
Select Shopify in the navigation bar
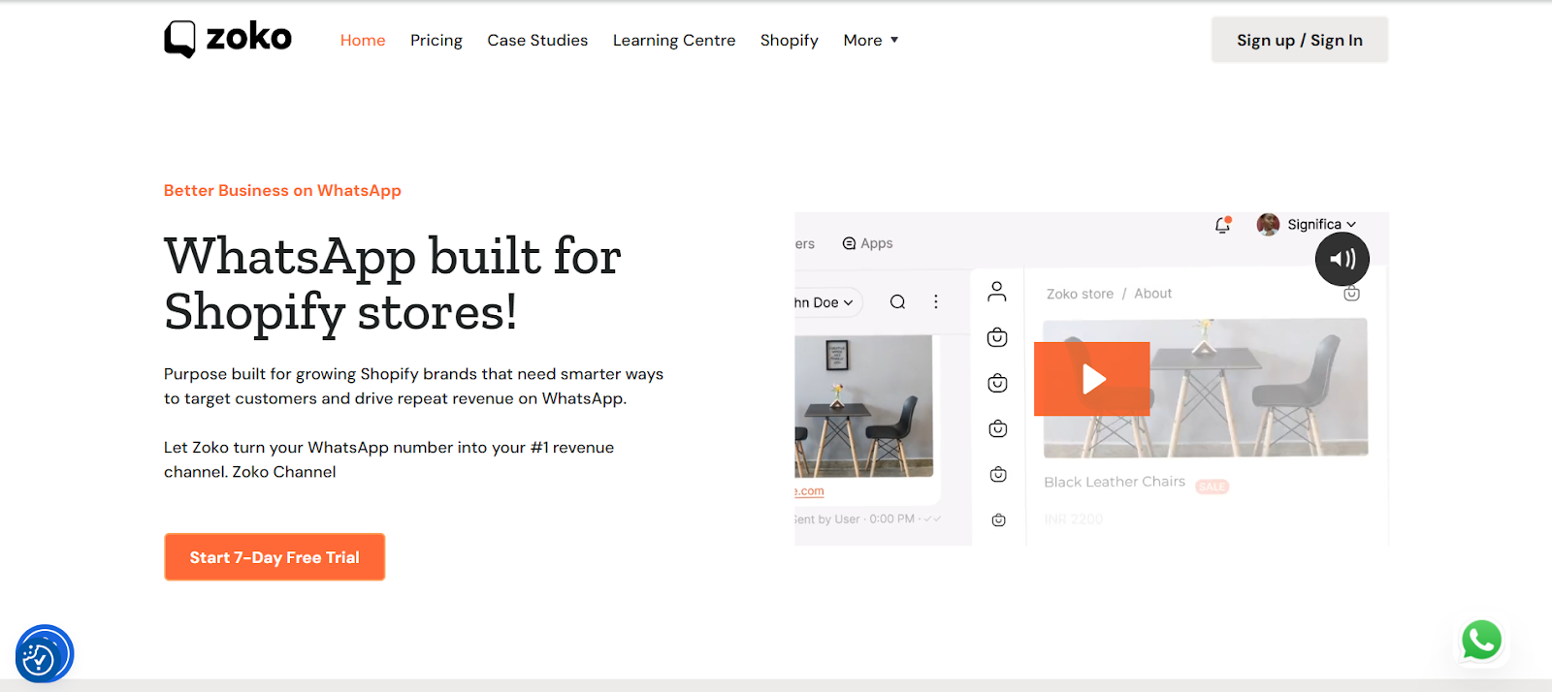click(x=790, y=40)
